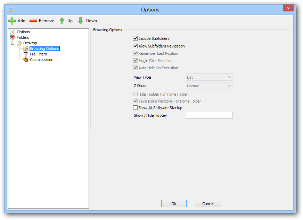Uncheck Allow Subfolders Navigation

pos(135,46)
